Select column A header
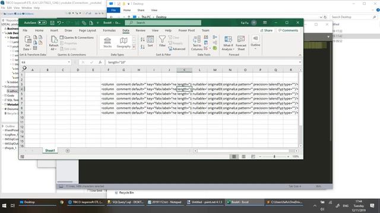This screenshot has width=380, height=213. pyautogui.click(x=32, y=70)
